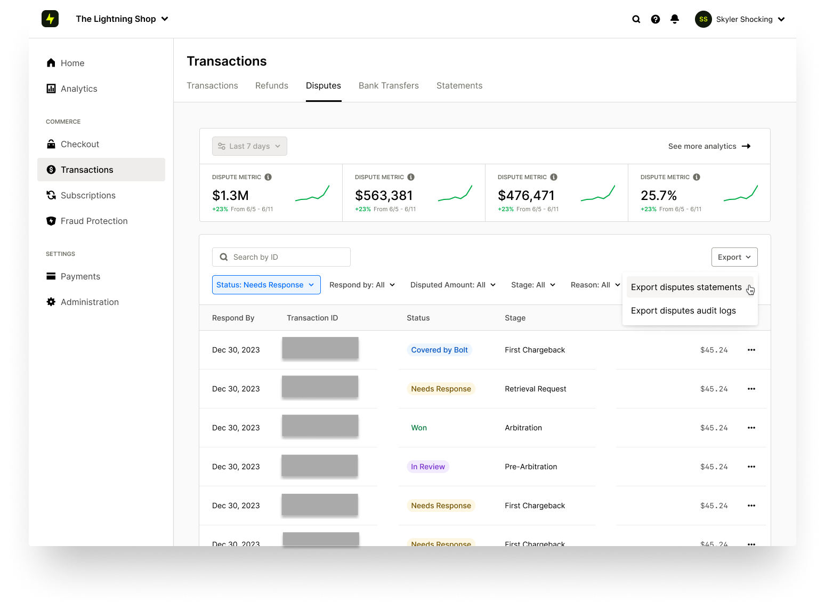Go to Fraud Protection in the sidebar
The image size is (825, 609).
[101, 221]
